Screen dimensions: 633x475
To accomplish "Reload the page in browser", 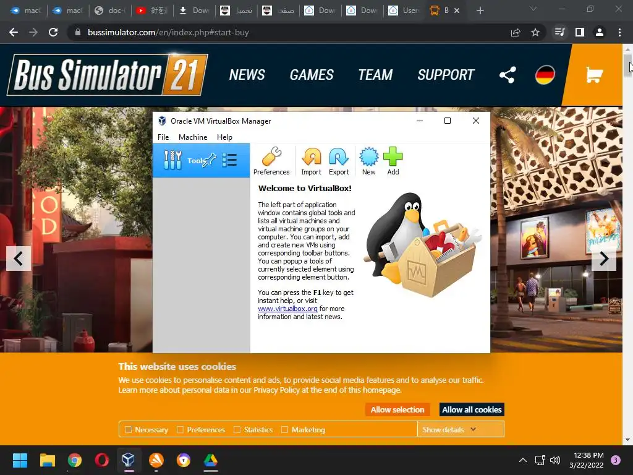I will [53, 32].
